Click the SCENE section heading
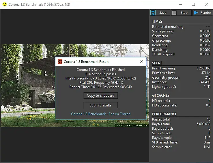Screen dimensions: 213x163 point(157,63)
